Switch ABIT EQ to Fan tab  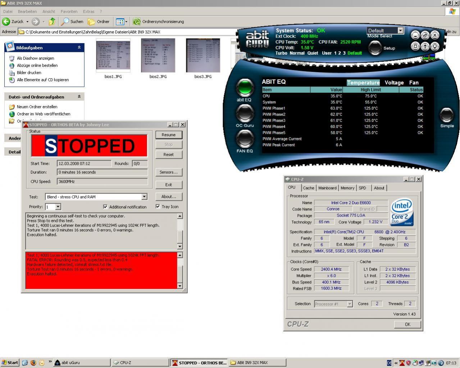click(x=414, y=83)
